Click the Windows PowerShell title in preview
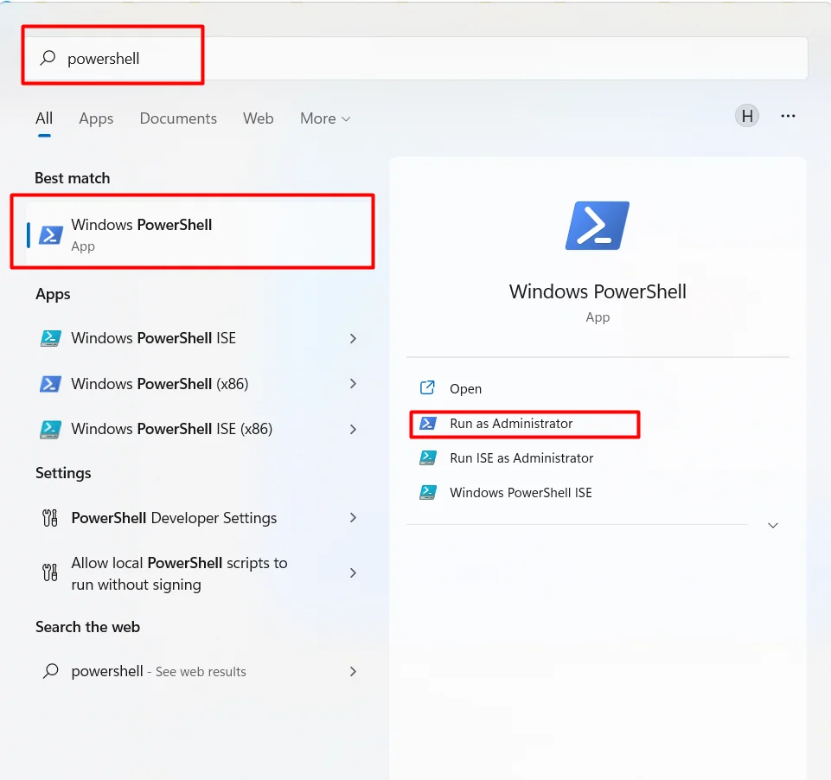Viewport: 831px width, 780px height. click(598, 291)
